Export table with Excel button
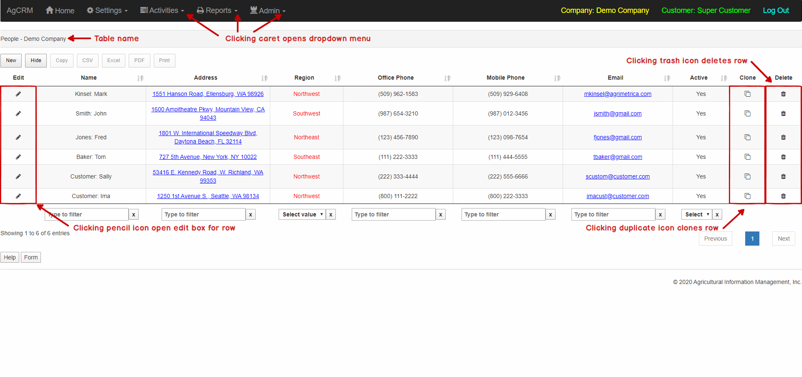 pos(114,60)
